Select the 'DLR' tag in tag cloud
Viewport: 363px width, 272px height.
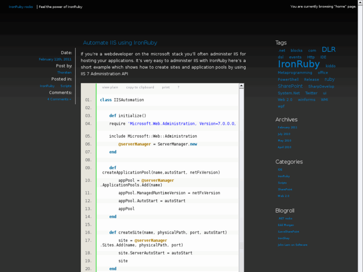[x=329, y=49]
